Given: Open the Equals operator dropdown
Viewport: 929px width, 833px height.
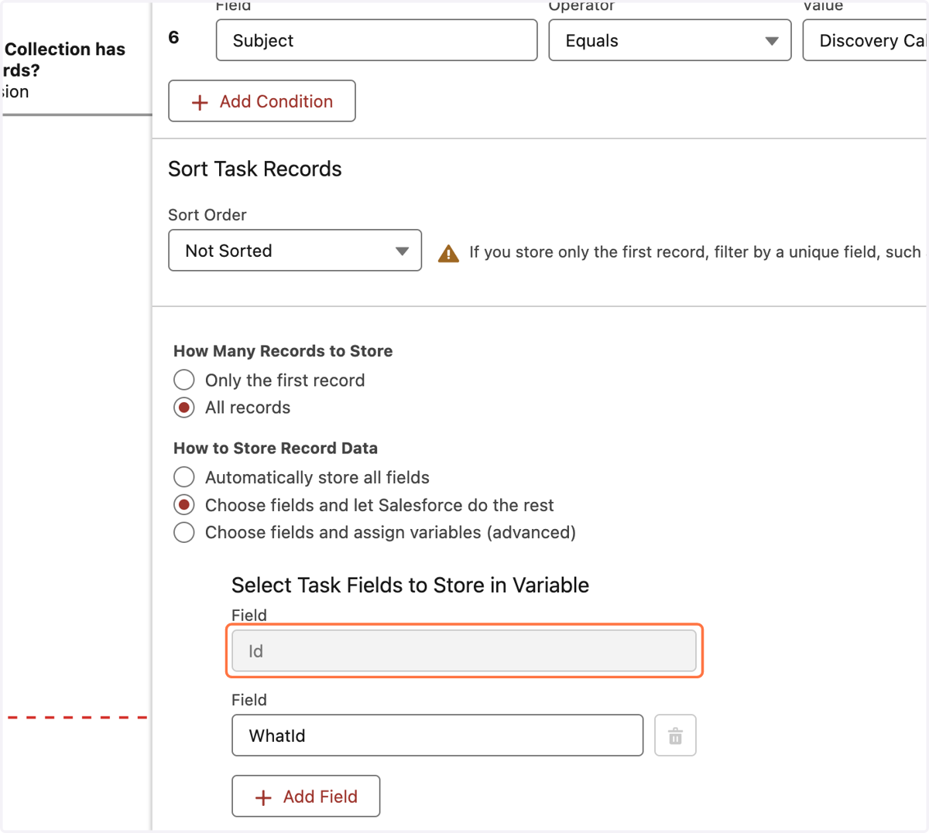Looking at the screenshot, I should 670,40.
